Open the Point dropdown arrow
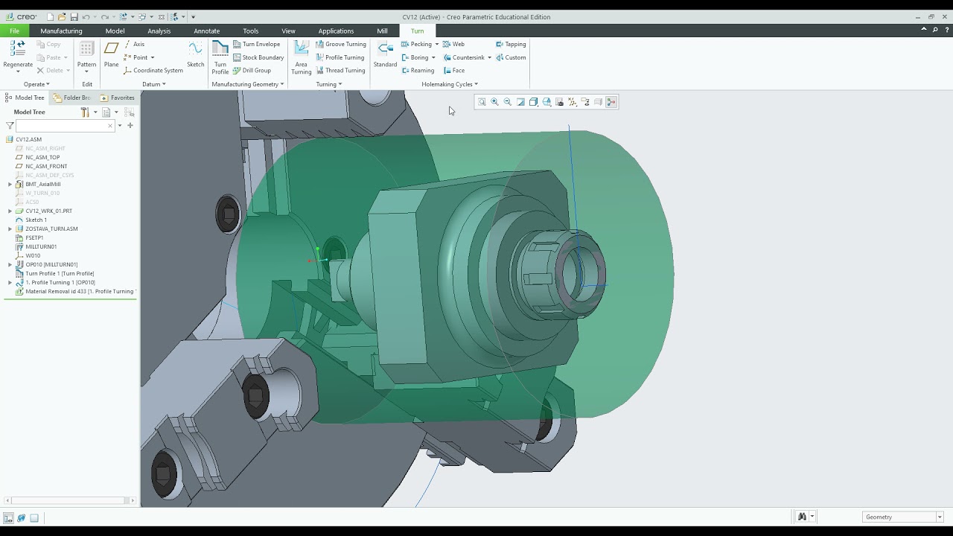 (x=153, y=57)
